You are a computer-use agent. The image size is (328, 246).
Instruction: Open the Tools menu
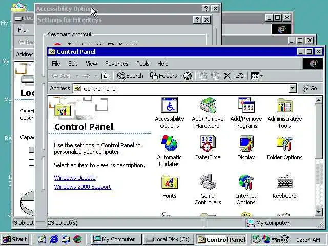pyautogui.click(x=143, y=64)
